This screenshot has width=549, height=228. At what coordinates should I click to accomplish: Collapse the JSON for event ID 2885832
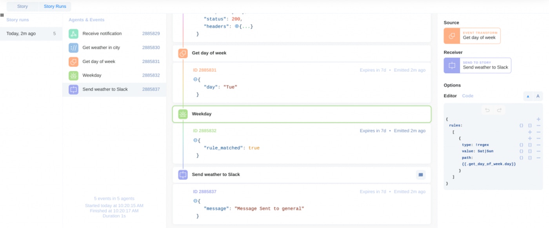point(195,140)
